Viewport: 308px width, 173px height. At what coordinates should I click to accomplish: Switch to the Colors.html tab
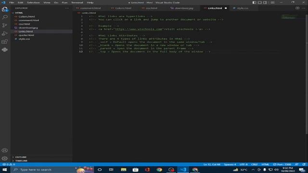coord(123,8)
